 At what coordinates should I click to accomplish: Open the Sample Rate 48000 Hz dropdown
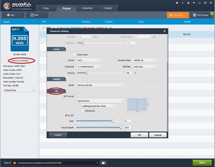[145, 60]
